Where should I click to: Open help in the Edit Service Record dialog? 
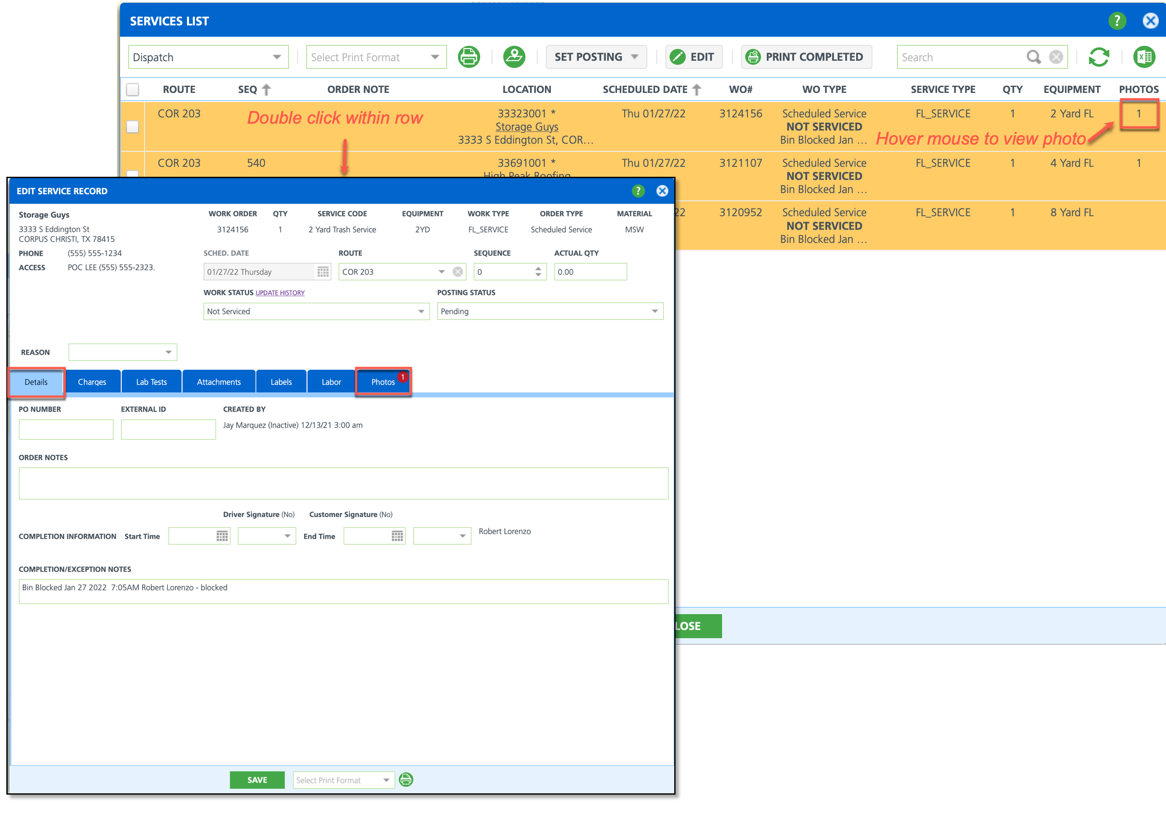tap(638, 191)
